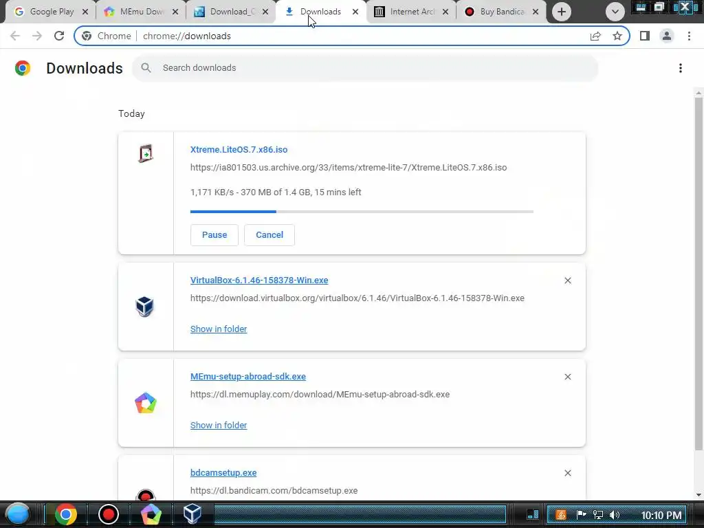Toggle the browser side panel
Screen dimensions: 704x528
(x=645, y=36)
